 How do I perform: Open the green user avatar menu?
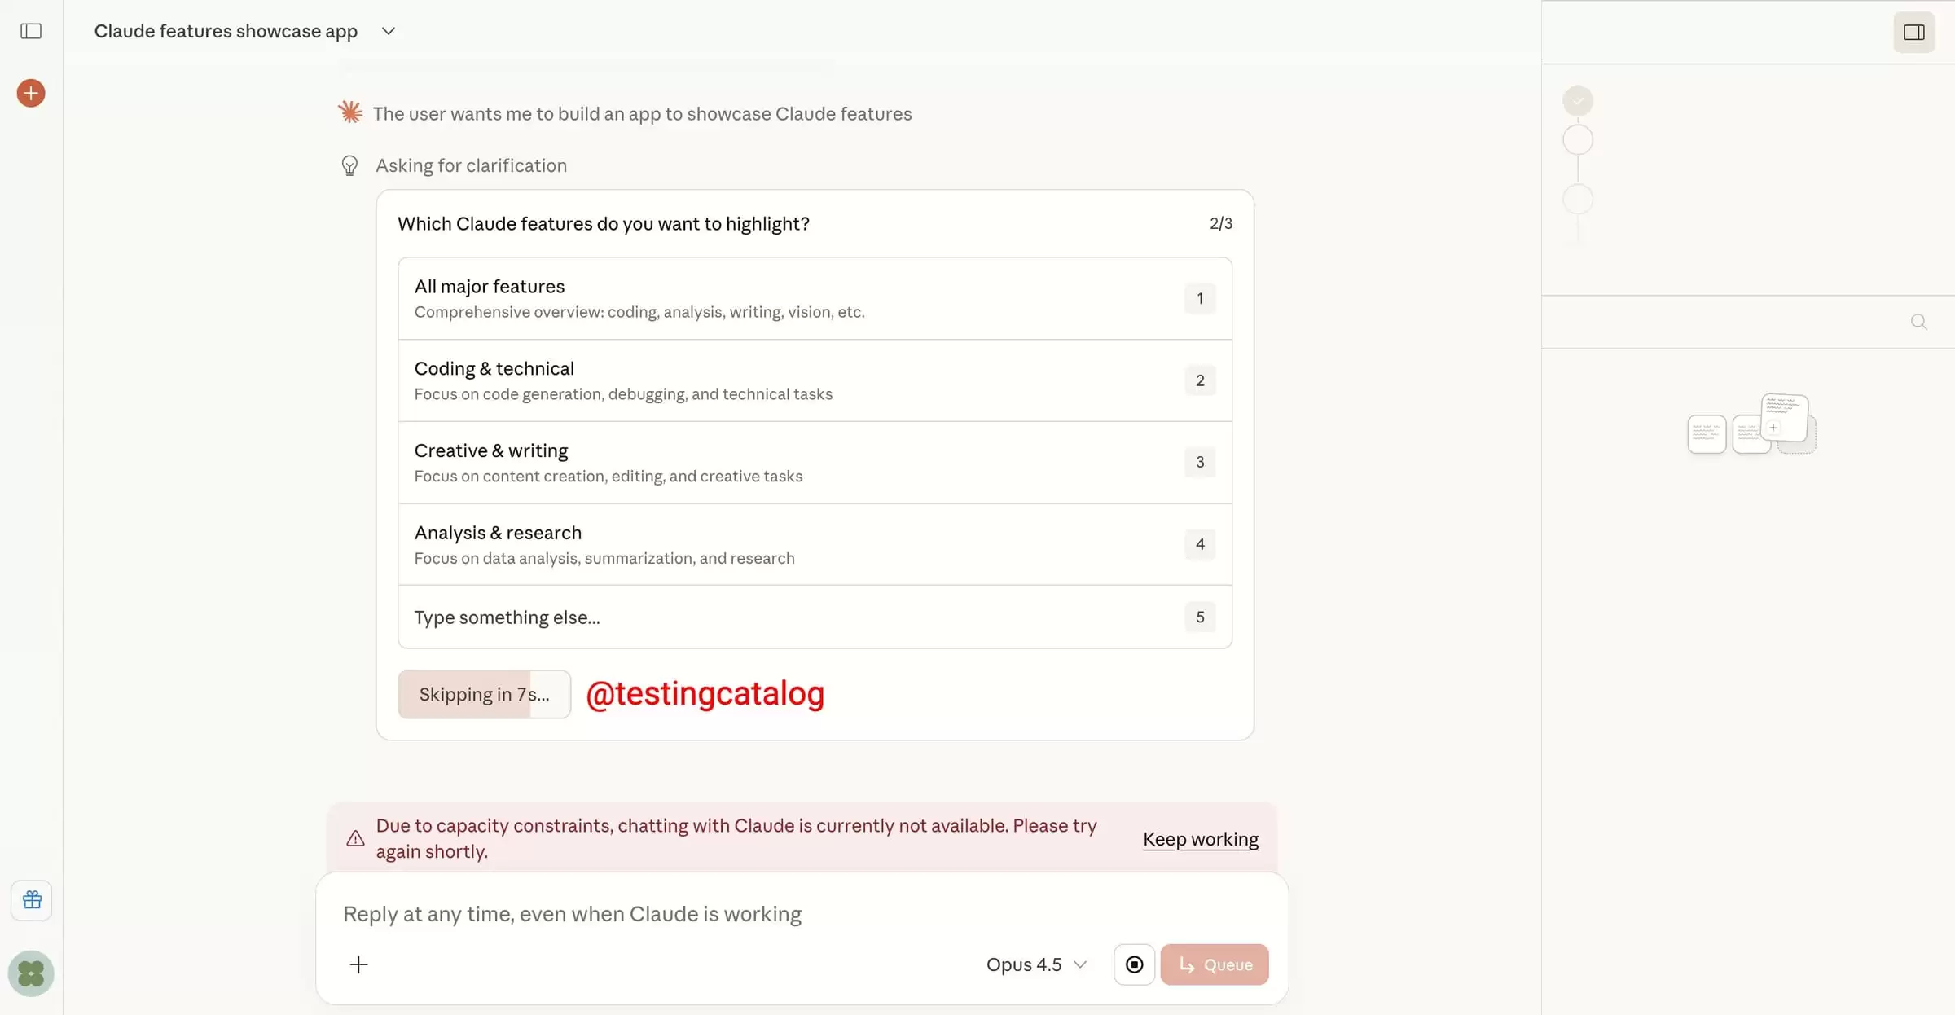tap(31, 973)
